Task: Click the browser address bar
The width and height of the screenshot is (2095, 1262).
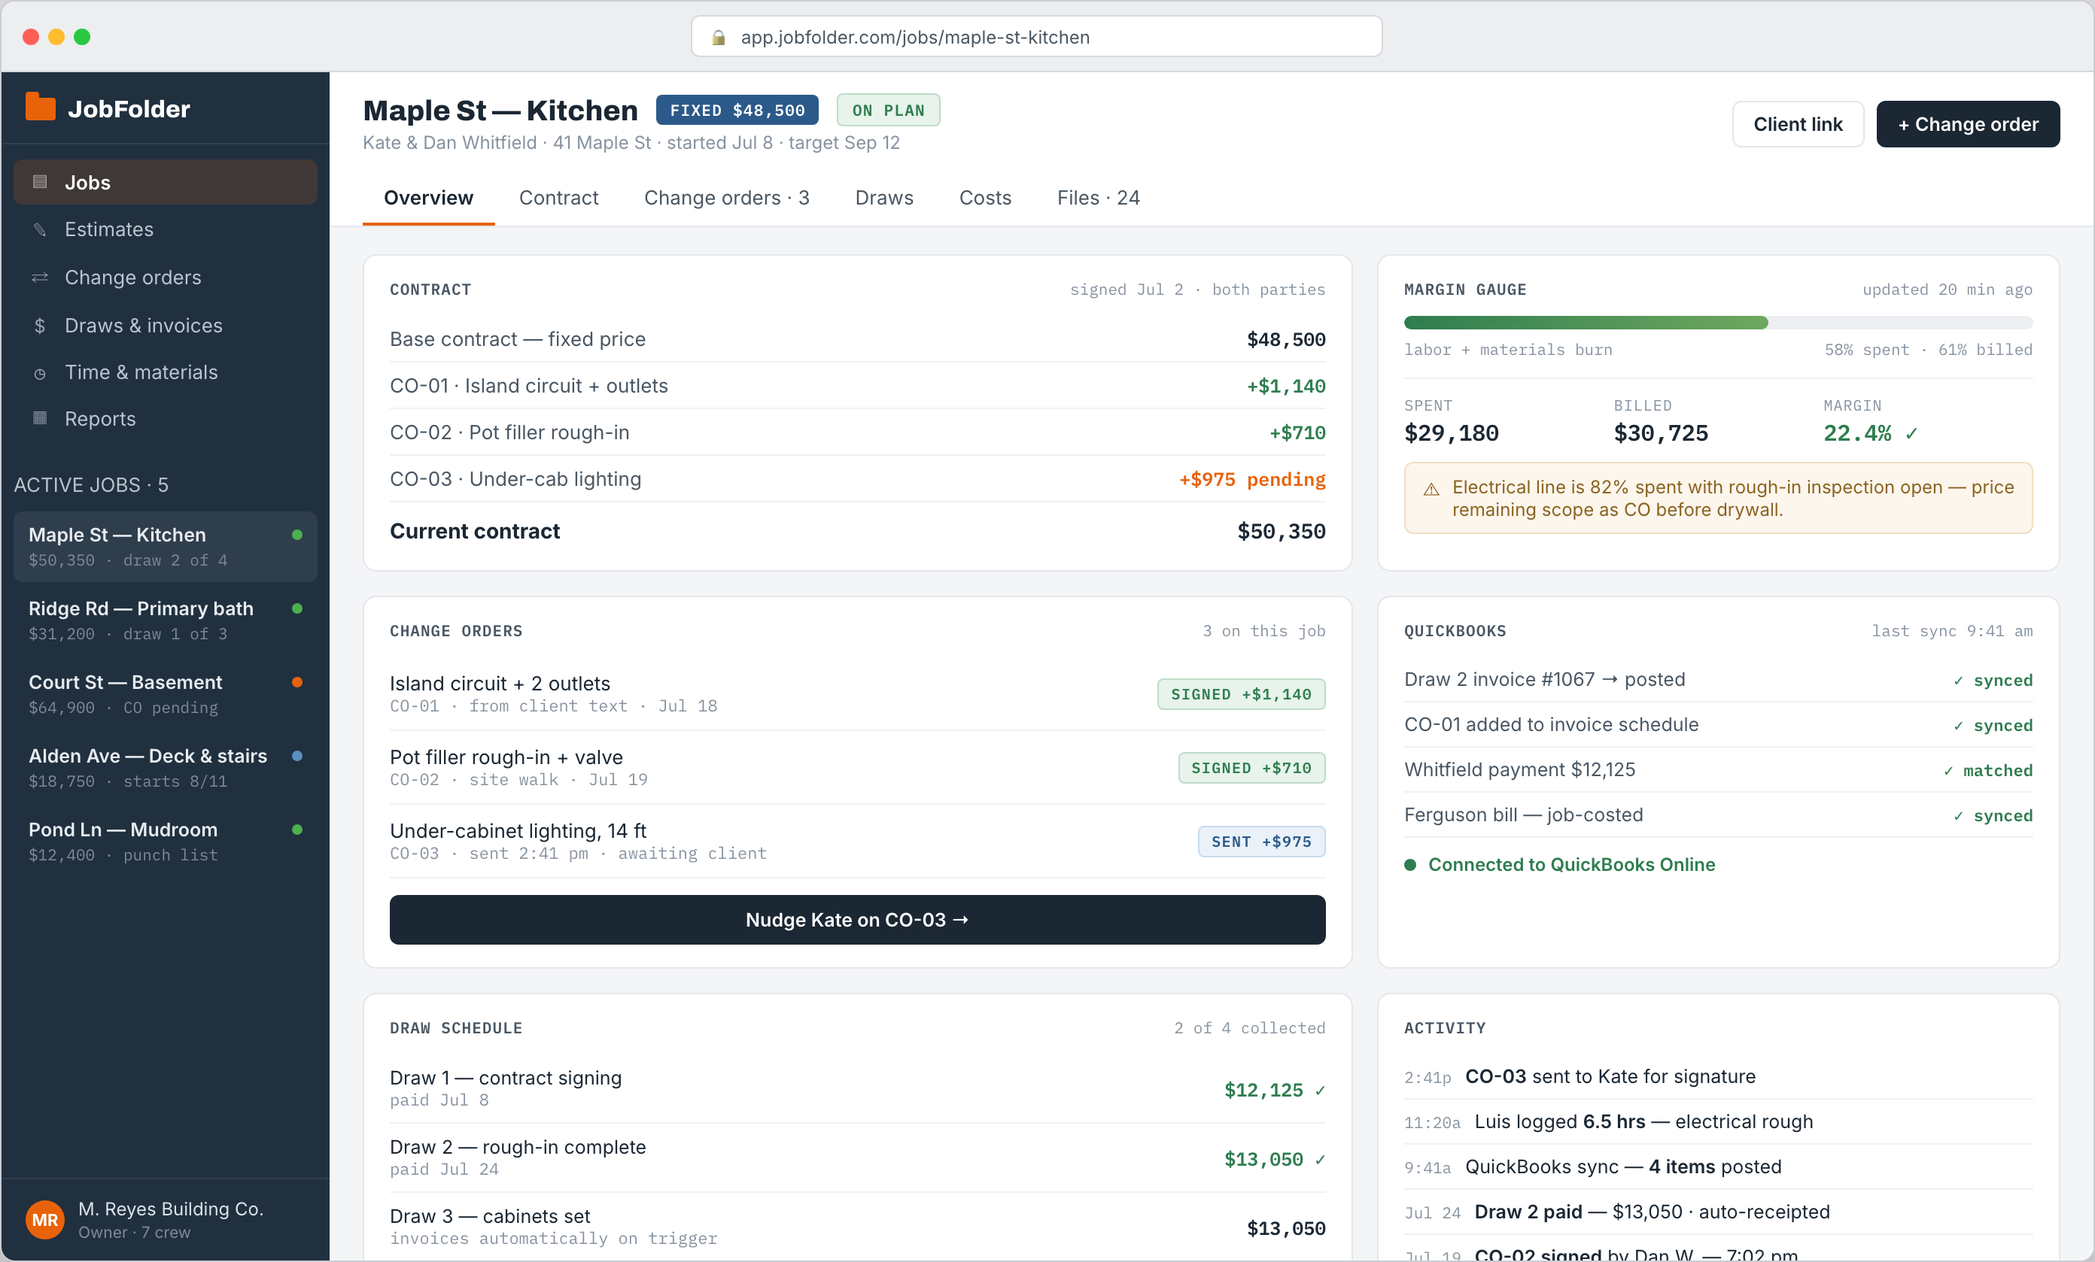Action: [x=1036, y=38]
